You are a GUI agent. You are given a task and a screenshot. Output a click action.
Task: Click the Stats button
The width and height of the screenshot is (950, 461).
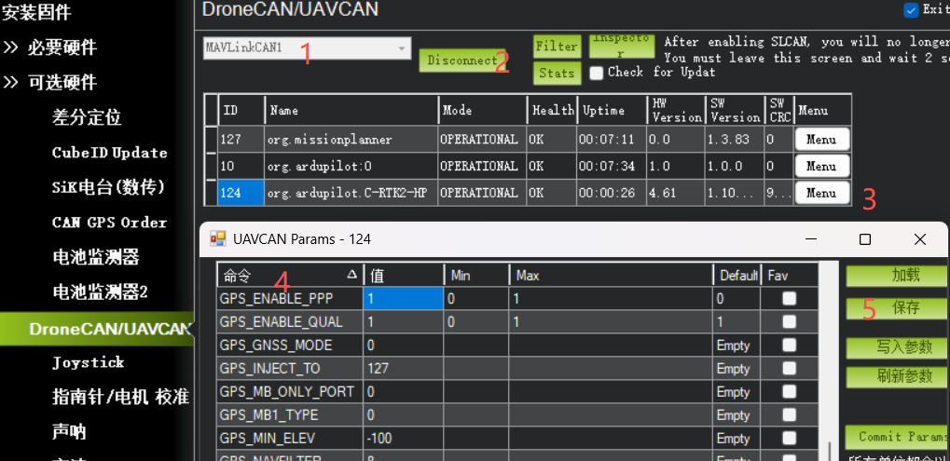pyautogui.click(x=557, y=74)
